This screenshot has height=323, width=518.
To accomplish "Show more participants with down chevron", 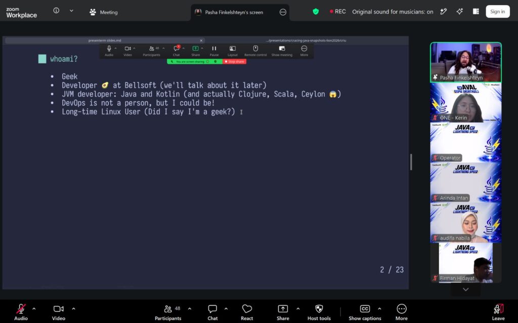I will pyautogui.click(x=466, y=289).
